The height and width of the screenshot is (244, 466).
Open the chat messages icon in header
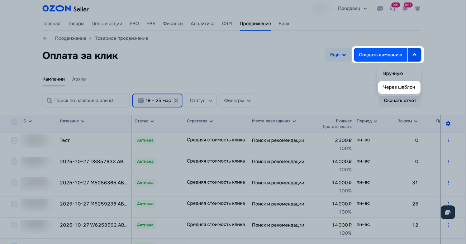(380, 9)
